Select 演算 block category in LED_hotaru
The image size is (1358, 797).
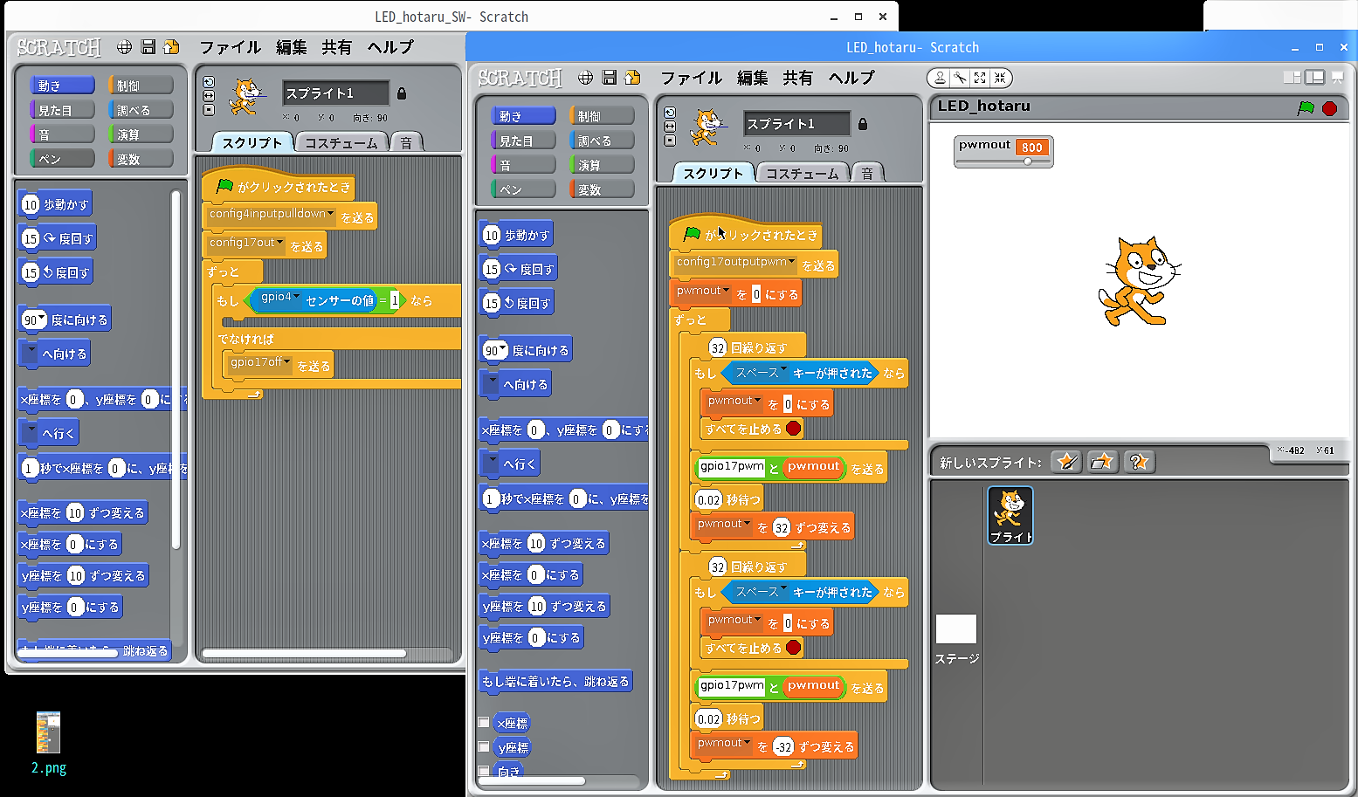pos(602,164)
